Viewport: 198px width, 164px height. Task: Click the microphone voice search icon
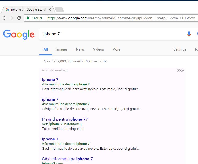click(x=189, y=34)
